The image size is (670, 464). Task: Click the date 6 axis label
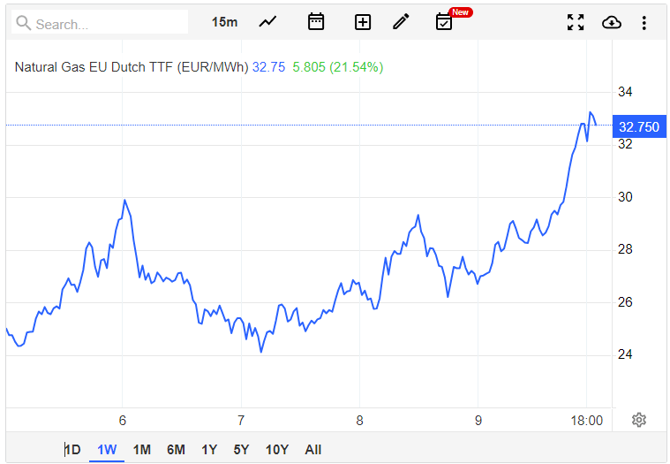[122, 421]
